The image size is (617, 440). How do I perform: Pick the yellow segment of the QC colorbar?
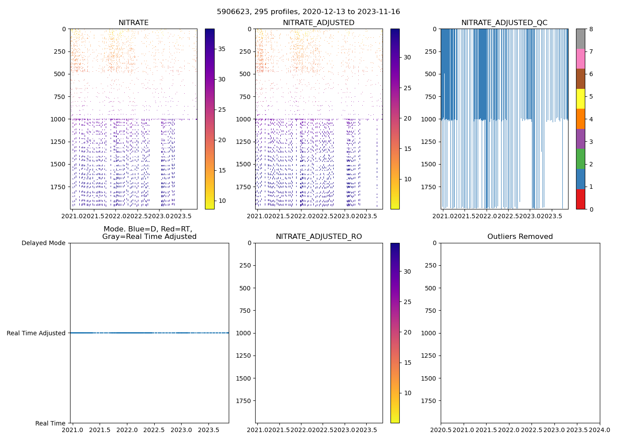click(x=580, y=99)
